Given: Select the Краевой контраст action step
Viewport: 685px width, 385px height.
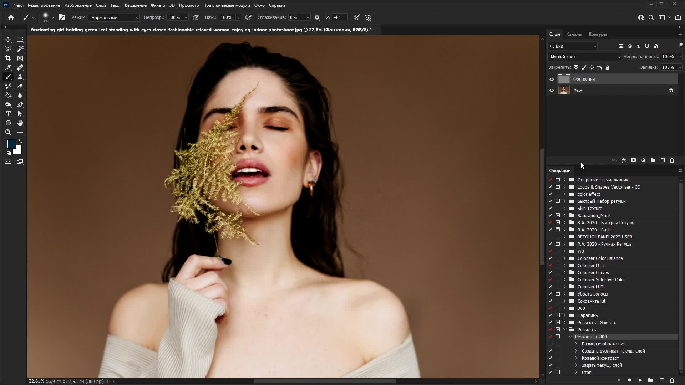Looking at the screenshot, I should tap(600, 358).
